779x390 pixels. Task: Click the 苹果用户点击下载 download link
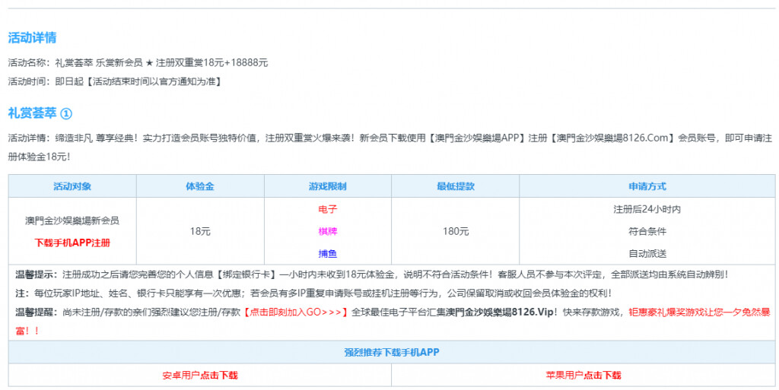tap(583, 376)
